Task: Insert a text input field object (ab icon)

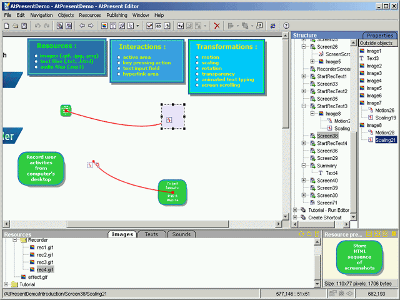Action: [x=158, y=26]
